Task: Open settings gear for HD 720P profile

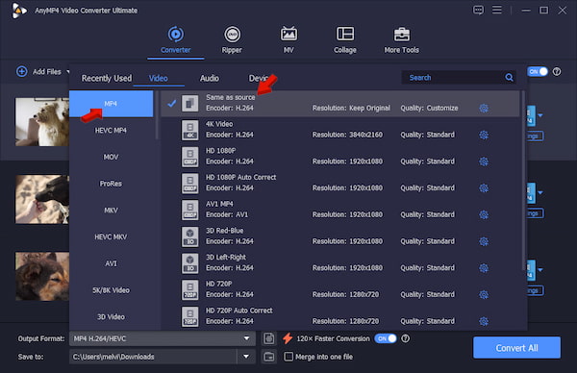Action: point(484,294)
